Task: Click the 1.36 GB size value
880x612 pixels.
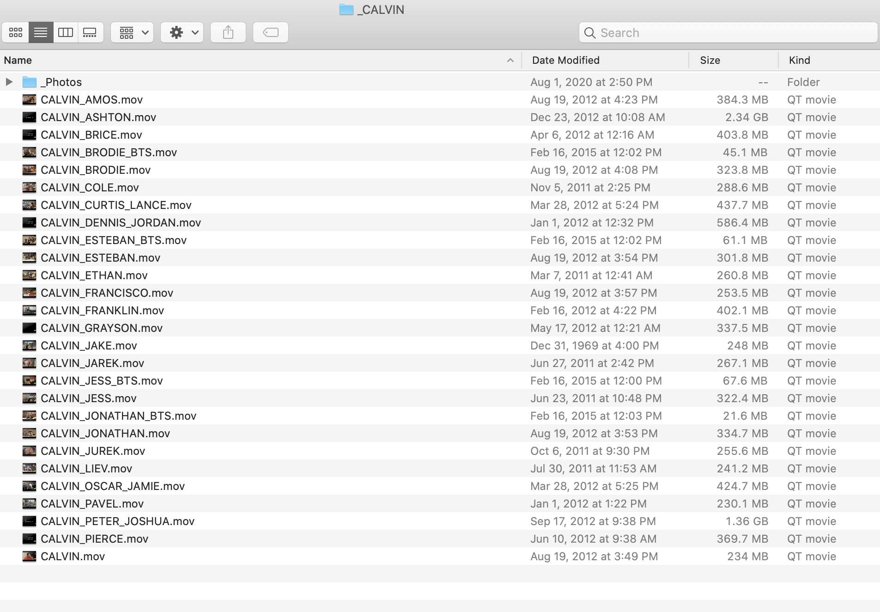Action: point(746,521)
